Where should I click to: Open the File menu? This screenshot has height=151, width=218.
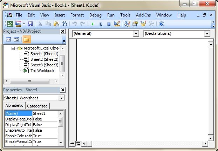tap(19, 15)
